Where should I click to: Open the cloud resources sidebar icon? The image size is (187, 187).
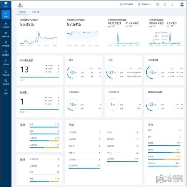click(x=6, y=25)
